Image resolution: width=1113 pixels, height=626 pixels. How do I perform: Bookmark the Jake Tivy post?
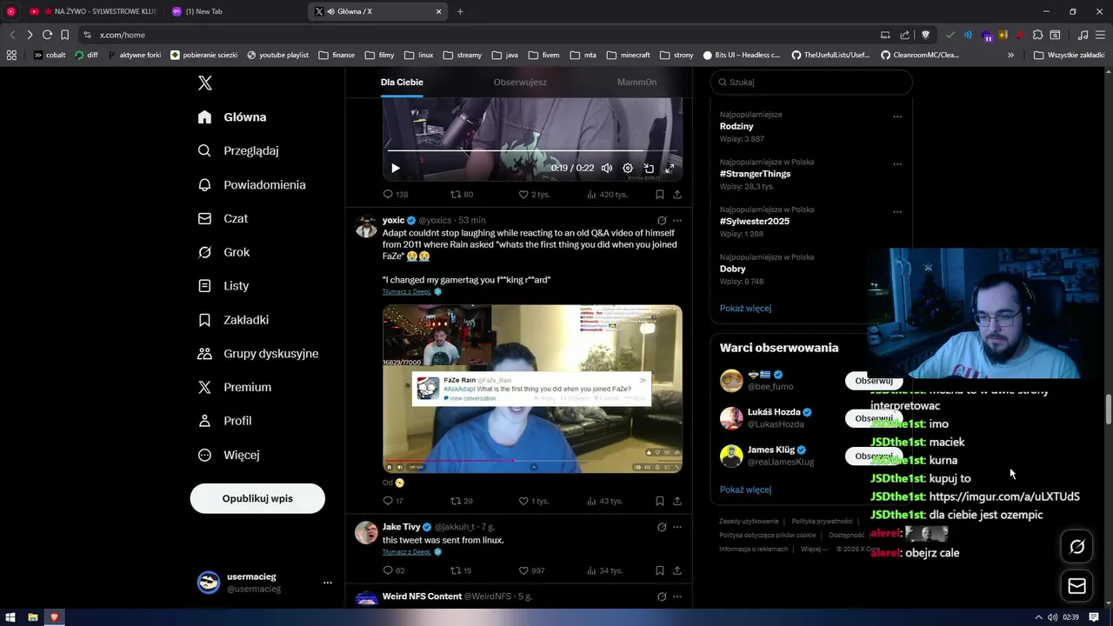tap(660, 570)
